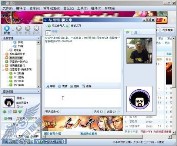Click your own afro avatar in chat window
The width and height of the screenshot is (177, 146).
coord(139,99)
